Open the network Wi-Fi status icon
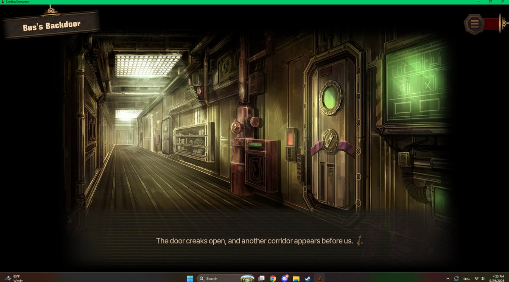The height and width of the screenshot is (282, 509). [476, 278]
